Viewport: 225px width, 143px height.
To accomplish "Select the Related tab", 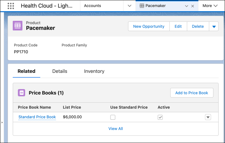I will 27,71.
